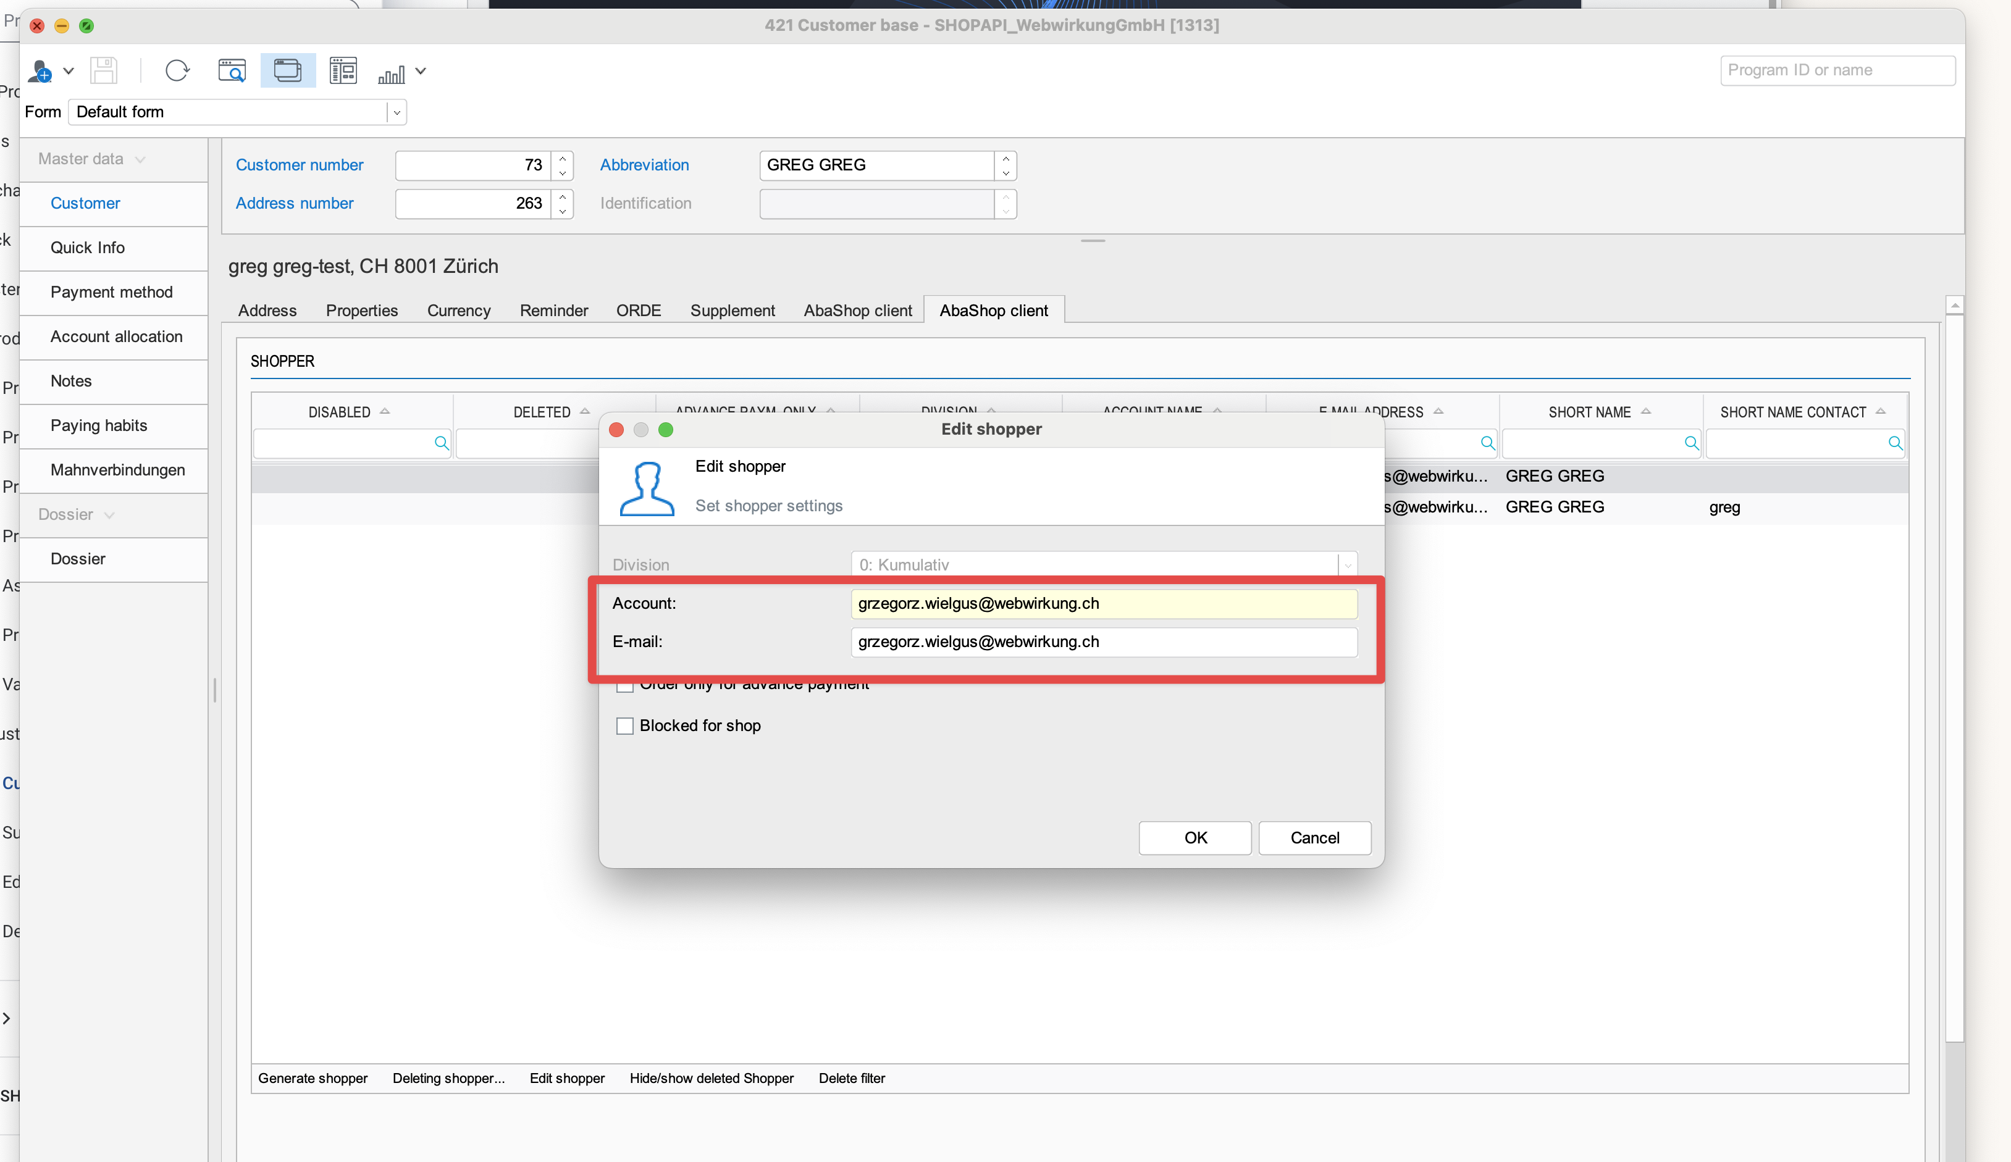Switch to the Properties tab

click(361, 310)
